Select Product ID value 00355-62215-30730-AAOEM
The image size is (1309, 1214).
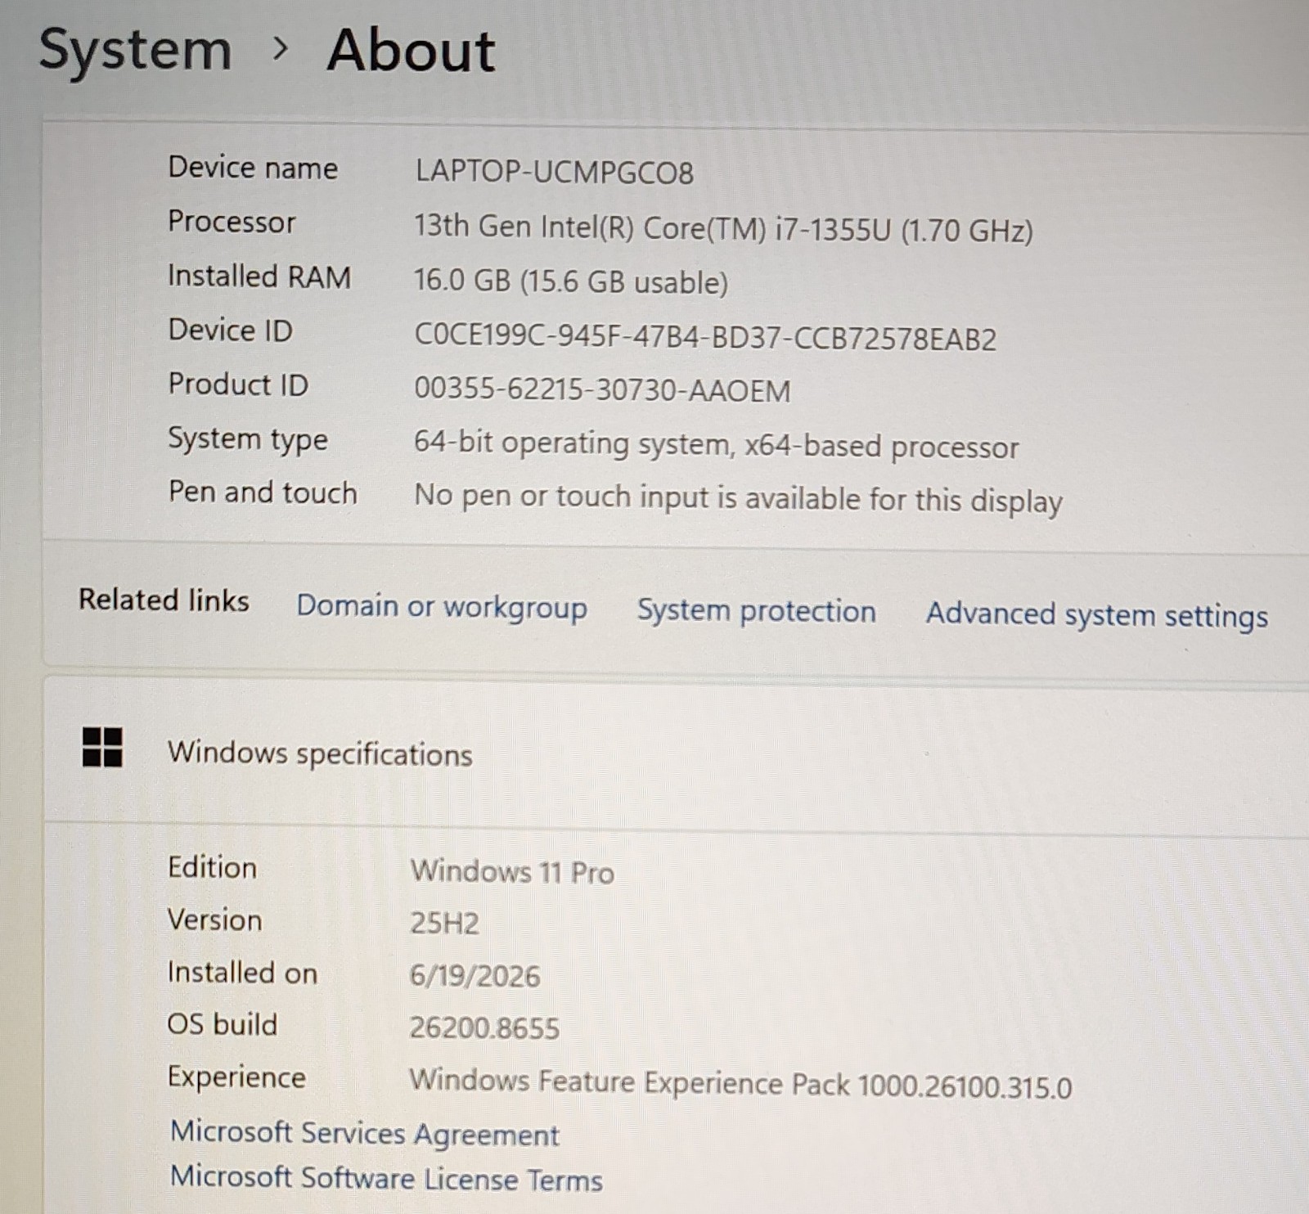click(x=602, y=389)
